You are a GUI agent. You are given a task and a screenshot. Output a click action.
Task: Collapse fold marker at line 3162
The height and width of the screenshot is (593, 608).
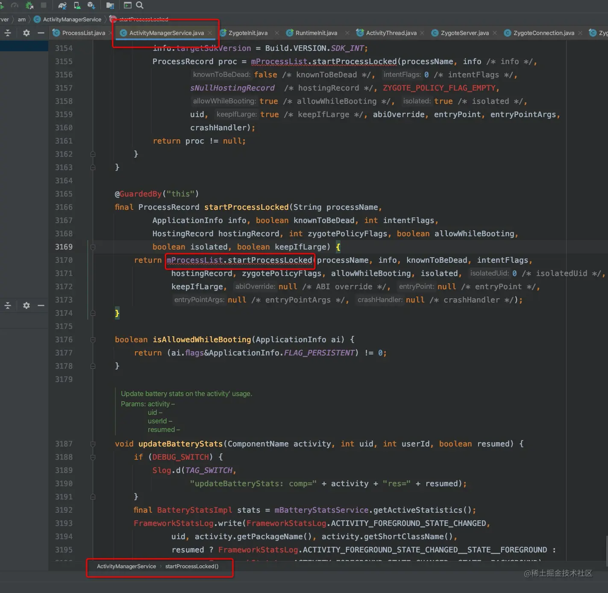point(93,154)
